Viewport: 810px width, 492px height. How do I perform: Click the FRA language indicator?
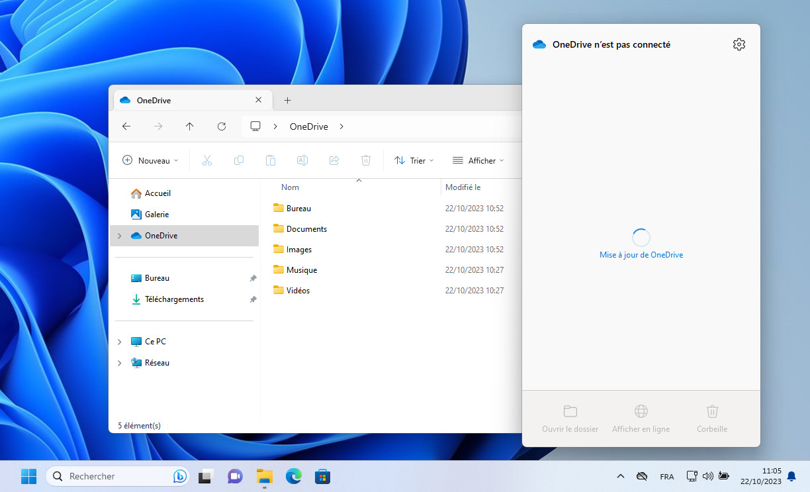click(667, 477)
